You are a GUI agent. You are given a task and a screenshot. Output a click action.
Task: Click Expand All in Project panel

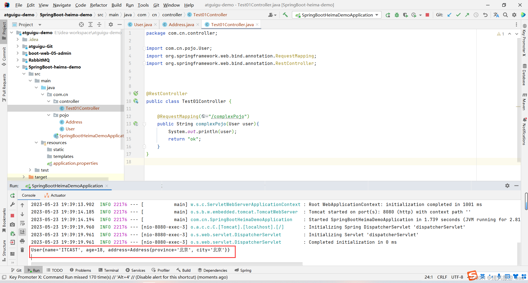[x=90, y=24]
